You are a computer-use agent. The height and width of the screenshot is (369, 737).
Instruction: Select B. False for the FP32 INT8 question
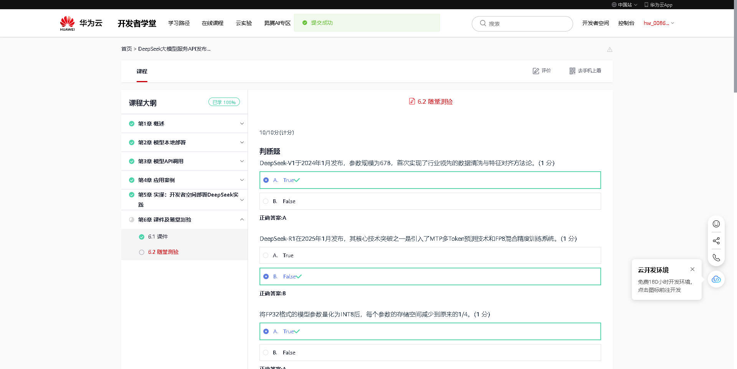tap(430, 352)
